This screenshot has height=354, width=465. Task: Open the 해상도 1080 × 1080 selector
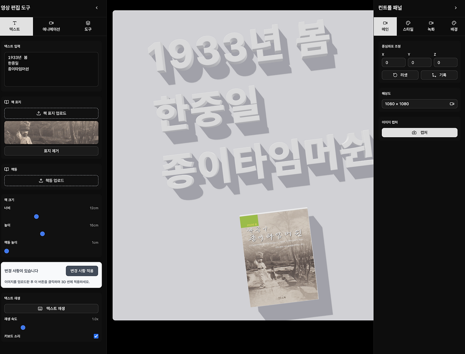(x=419, y=103)
